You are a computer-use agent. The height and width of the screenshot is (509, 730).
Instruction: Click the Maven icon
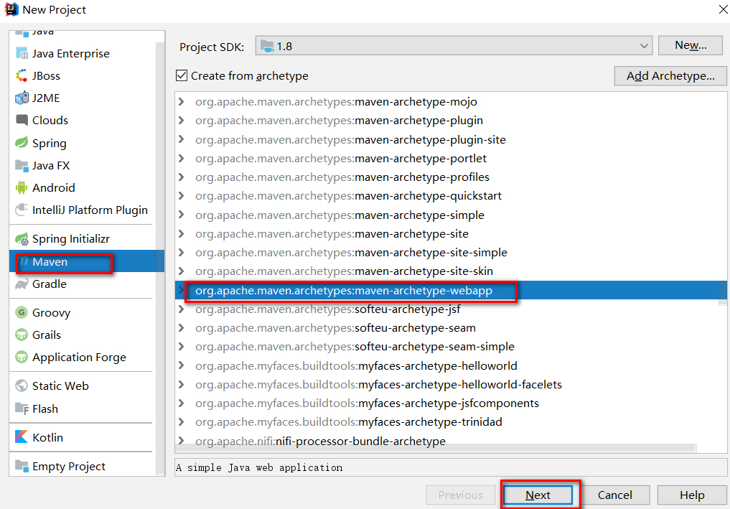[23, 262]
